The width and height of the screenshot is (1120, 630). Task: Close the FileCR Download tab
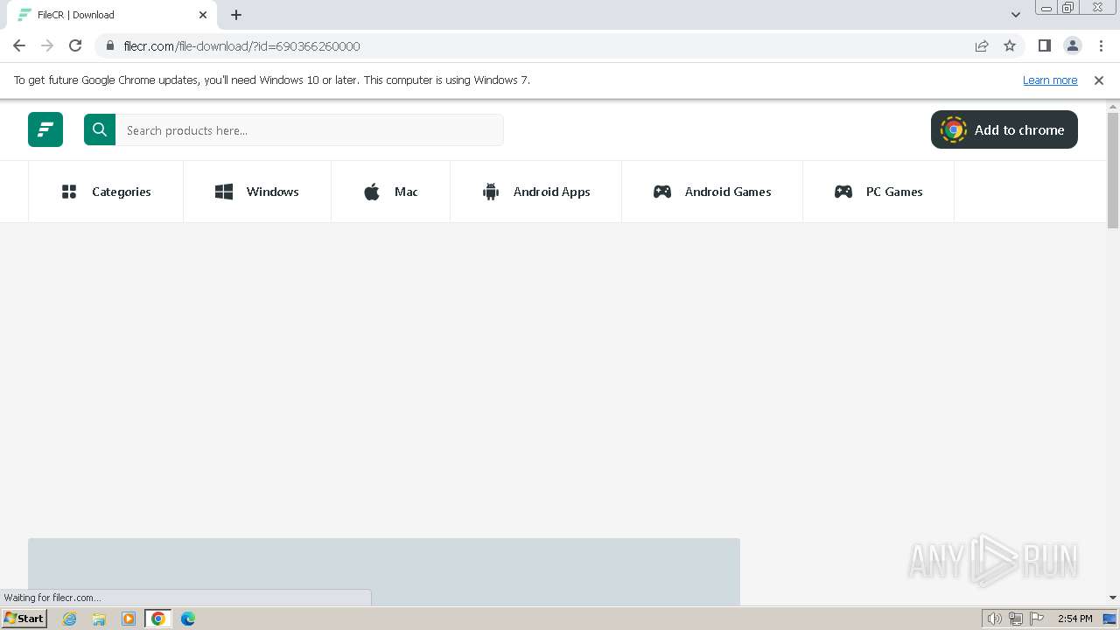203,15
